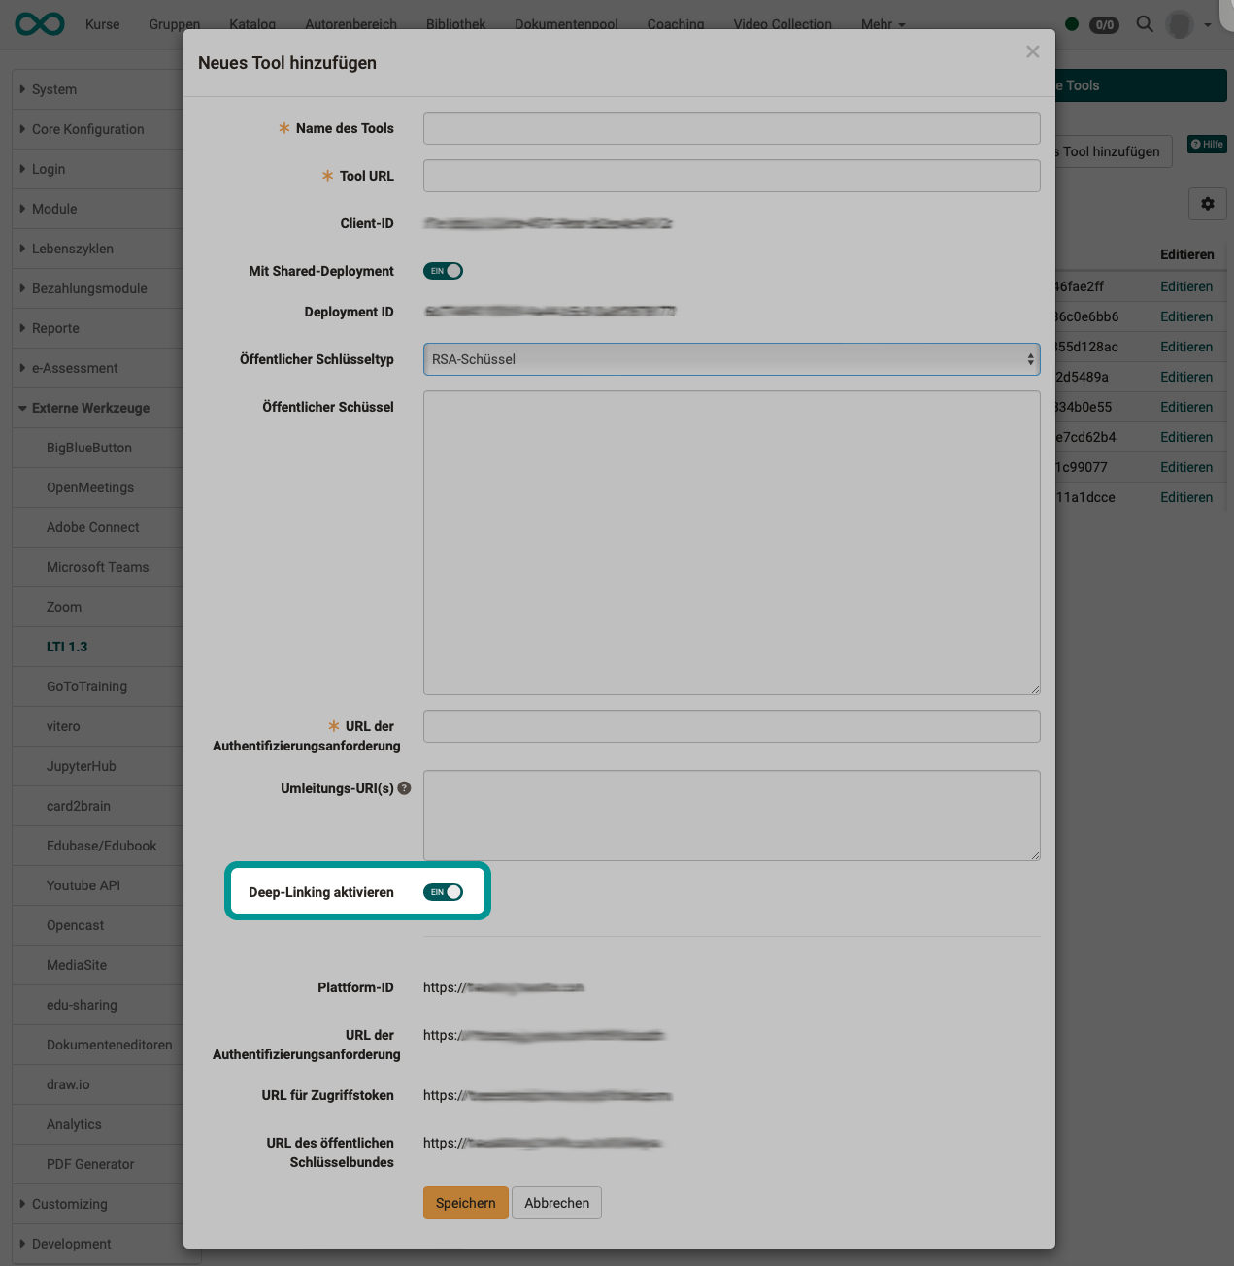This screenshot has width=1234, height=1266.
Task: Open an Editieren link in the table
Action: tap(1186, 285)
